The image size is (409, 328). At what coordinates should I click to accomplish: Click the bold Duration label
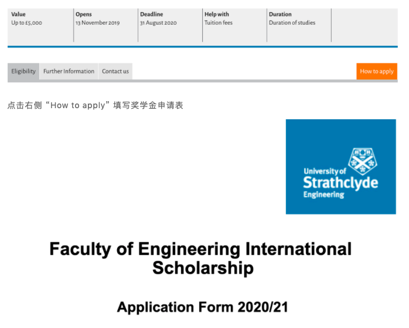coord(280,15)
